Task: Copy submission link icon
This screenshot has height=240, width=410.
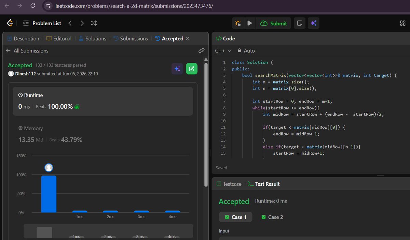Action: pyautogui.click(x=202, y=51)
